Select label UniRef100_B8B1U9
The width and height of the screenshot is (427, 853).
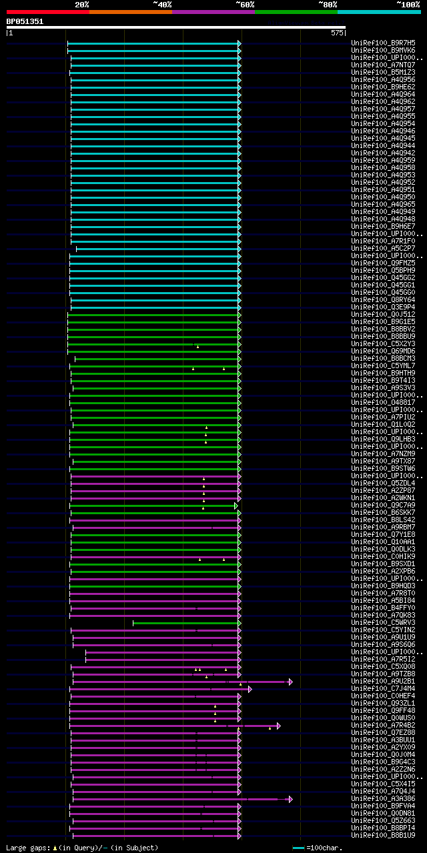[382, 836]
